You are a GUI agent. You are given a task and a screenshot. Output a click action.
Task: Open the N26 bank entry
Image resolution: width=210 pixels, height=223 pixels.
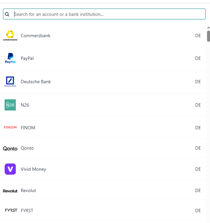click(x=25, y=105)
